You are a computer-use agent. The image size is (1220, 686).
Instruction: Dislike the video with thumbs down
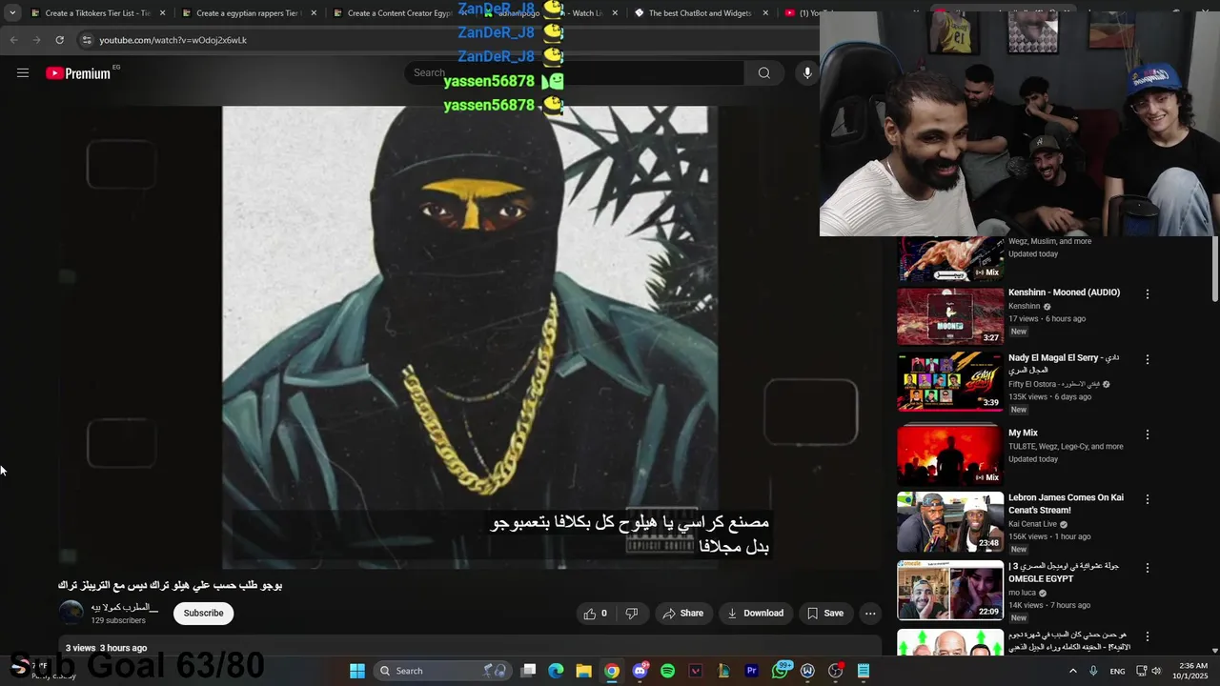[631, 614]
